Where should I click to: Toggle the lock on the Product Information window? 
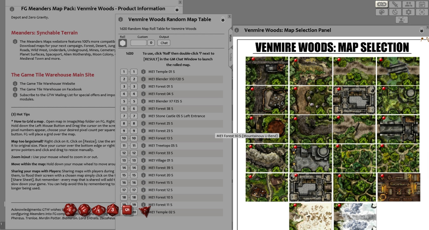176,9
